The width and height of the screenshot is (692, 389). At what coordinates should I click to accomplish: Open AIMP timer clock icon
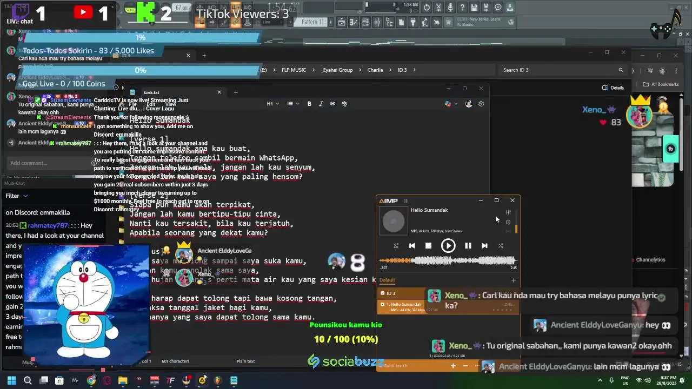508,222
